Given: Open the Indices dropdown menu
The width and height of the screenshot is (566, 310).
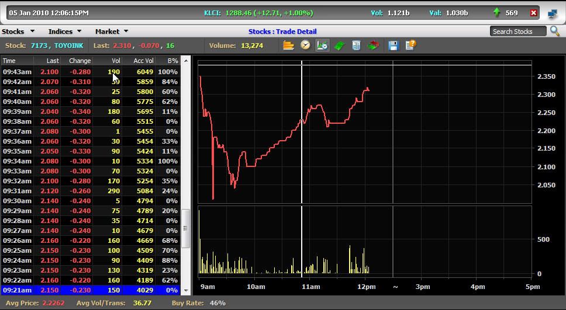Looking at the screenshot, I should pyautogui.click(x=64, y=32).
